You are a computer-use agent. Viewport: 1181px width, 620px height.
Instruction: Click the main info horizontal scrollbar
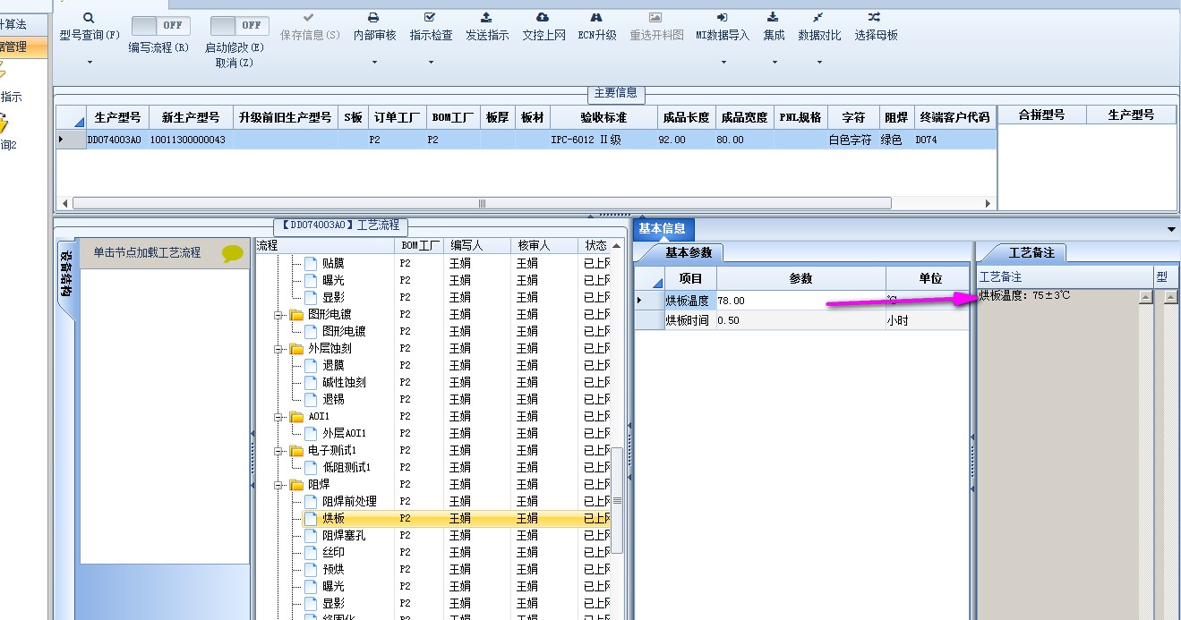coord(482,203)
